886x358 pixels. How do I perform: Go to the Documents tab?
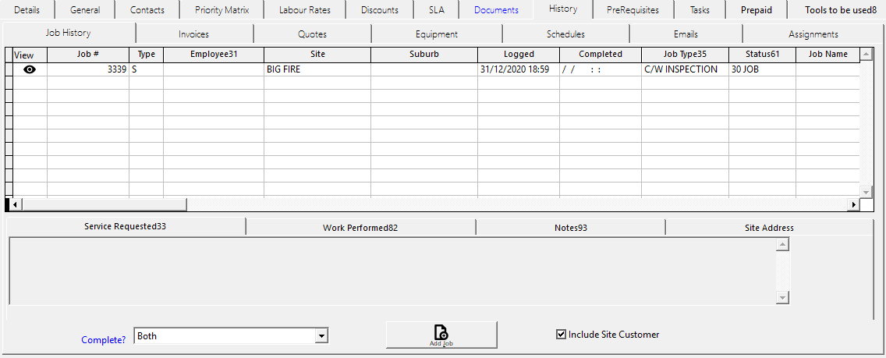tap(496, 10)
